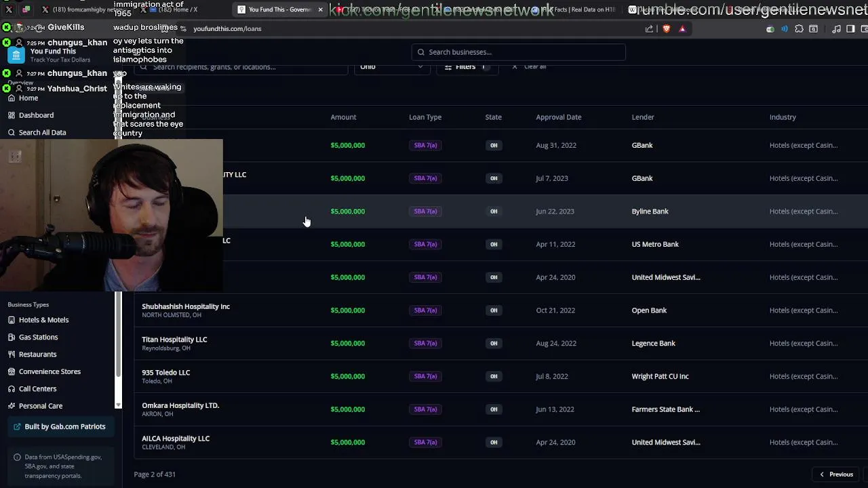
Task: Click the You Fund This logo icon
Action: point(16,55)
